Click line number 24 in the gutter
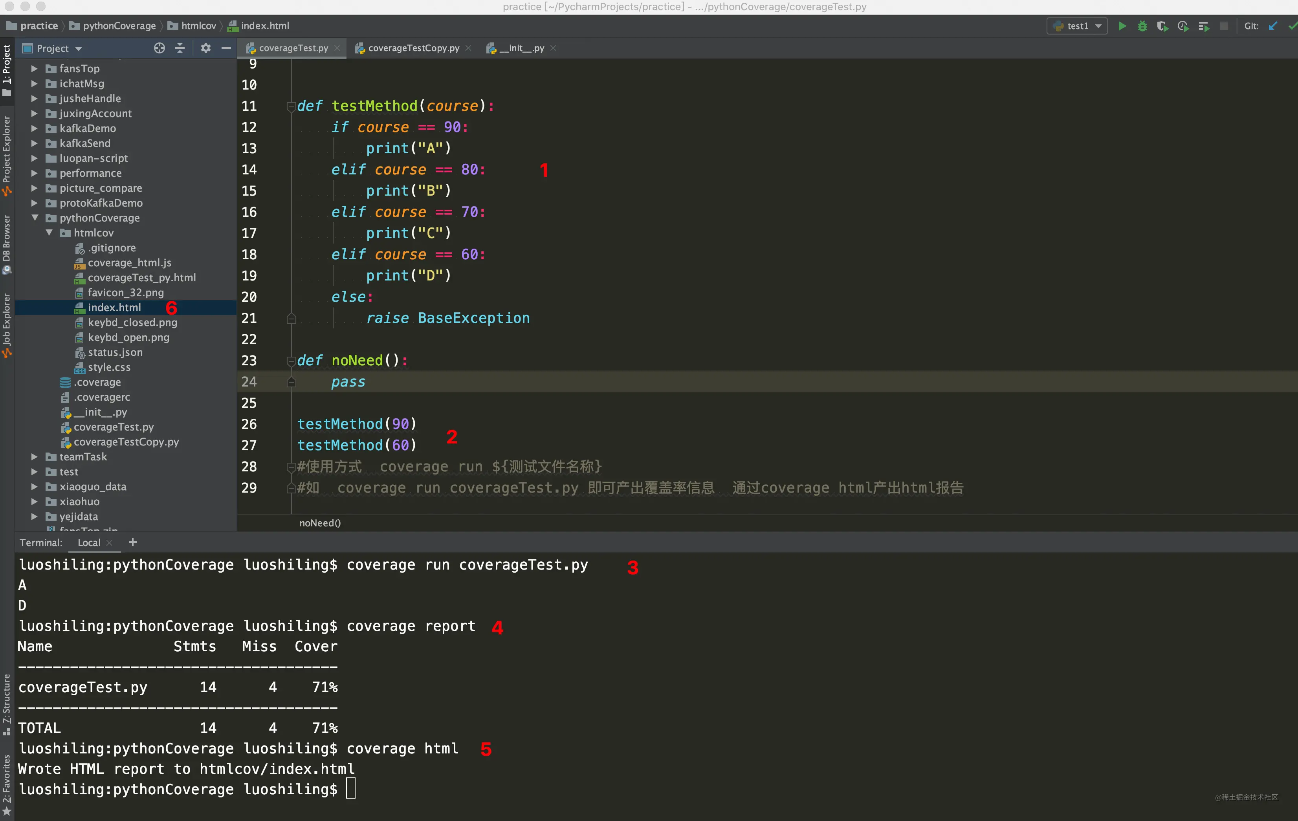The image size is (1298, 821). [x=249, y=382]
